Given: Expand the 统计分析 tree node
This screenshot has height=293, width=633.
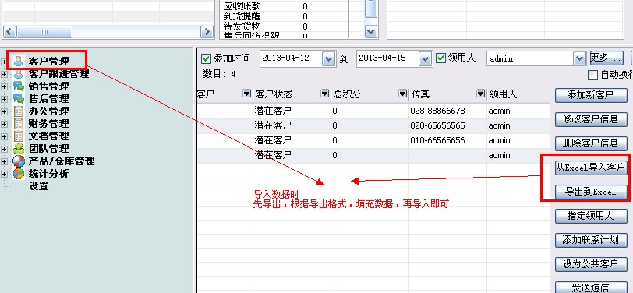Looking at the screenshot, I should (5, 175).
